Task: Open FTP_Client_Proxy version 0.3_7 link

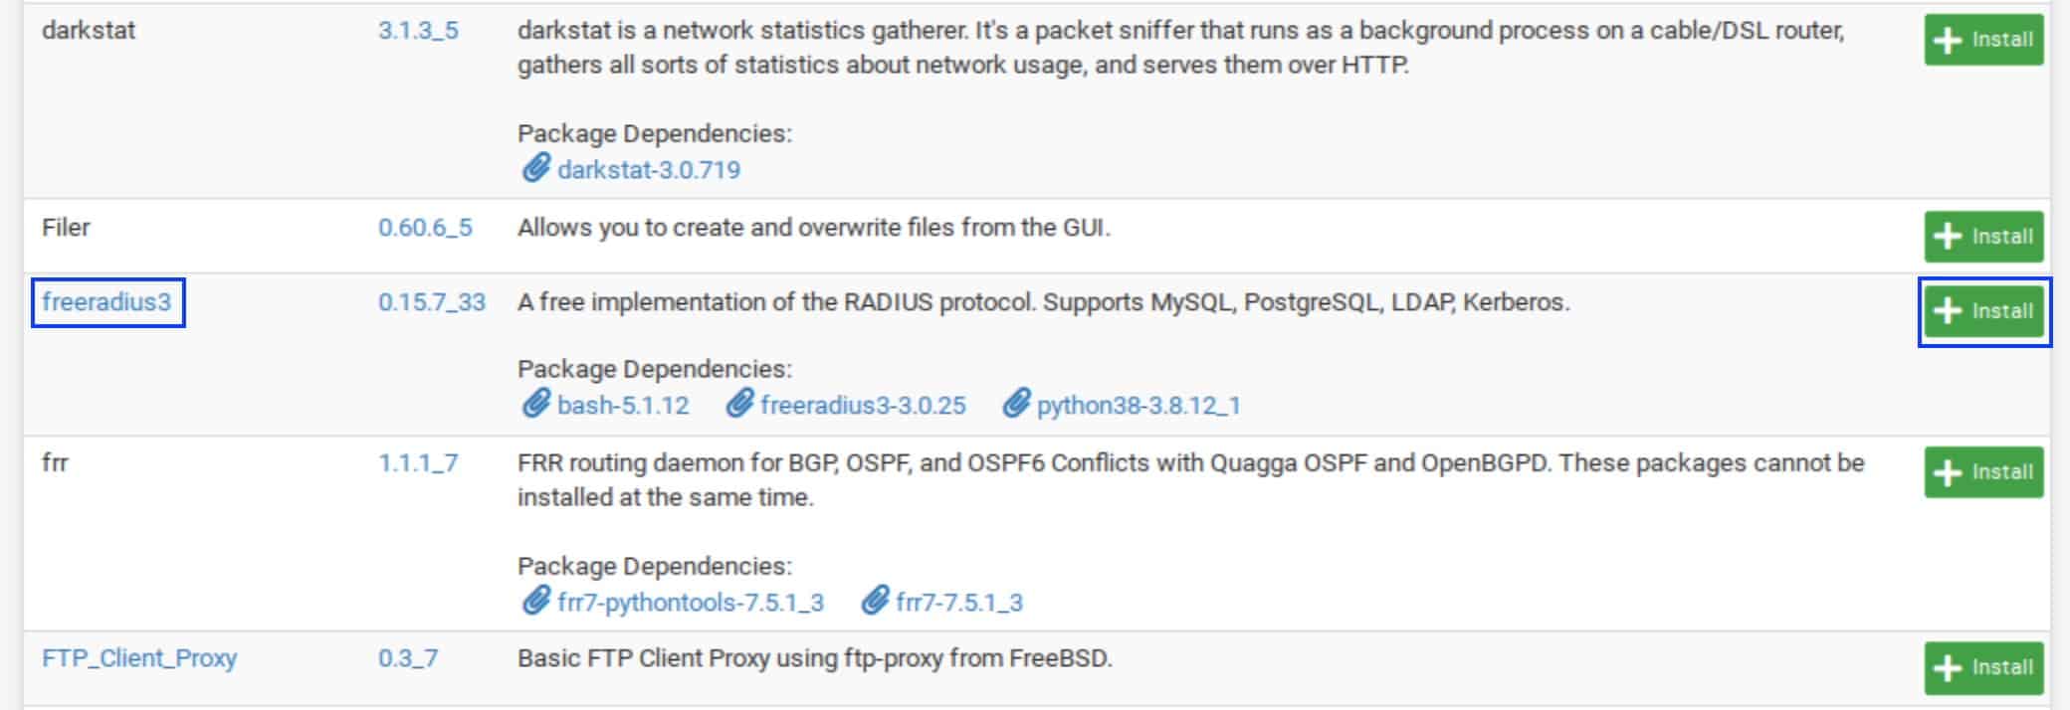Action: tap(408, 658)
